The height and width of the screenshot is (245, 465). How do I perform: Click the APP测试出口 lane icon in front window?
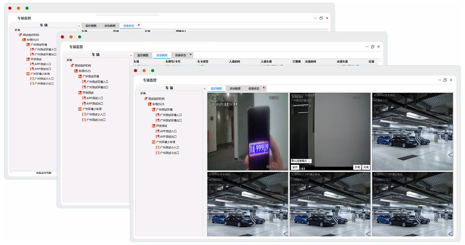point(157,137)
